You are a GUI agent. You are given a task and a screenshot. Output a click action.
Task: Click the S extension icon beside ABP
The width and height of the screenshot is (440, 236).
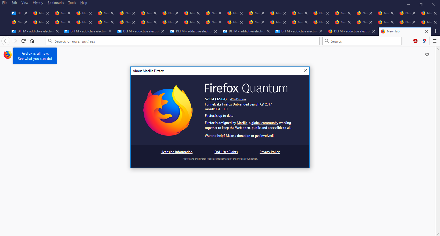click(x=424, y=41)
